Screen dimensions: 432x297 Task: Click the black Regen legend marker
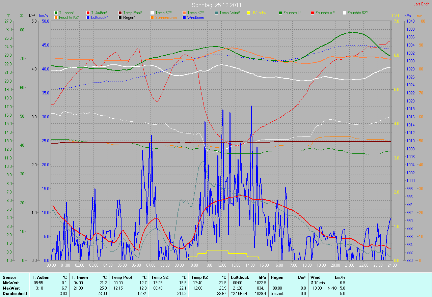point(120,17)
